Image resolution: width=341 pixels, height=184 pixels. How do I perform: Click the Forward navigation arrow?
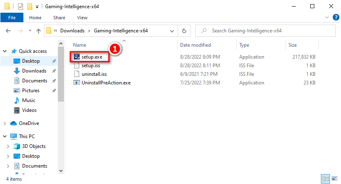tap(20, 31)
